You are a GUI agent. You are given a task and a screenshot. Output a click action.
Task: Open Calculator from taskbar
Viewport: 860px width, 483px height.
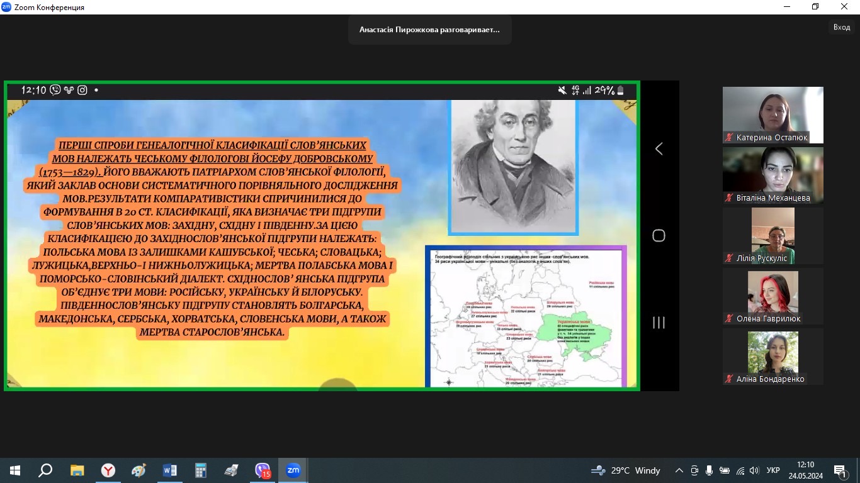(200, 470)
